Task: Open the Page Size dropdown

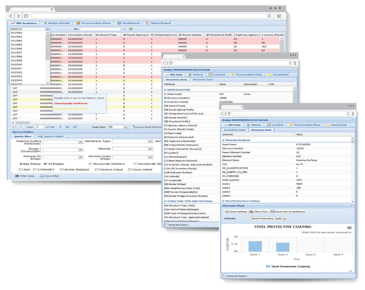Action: (125, 127)
